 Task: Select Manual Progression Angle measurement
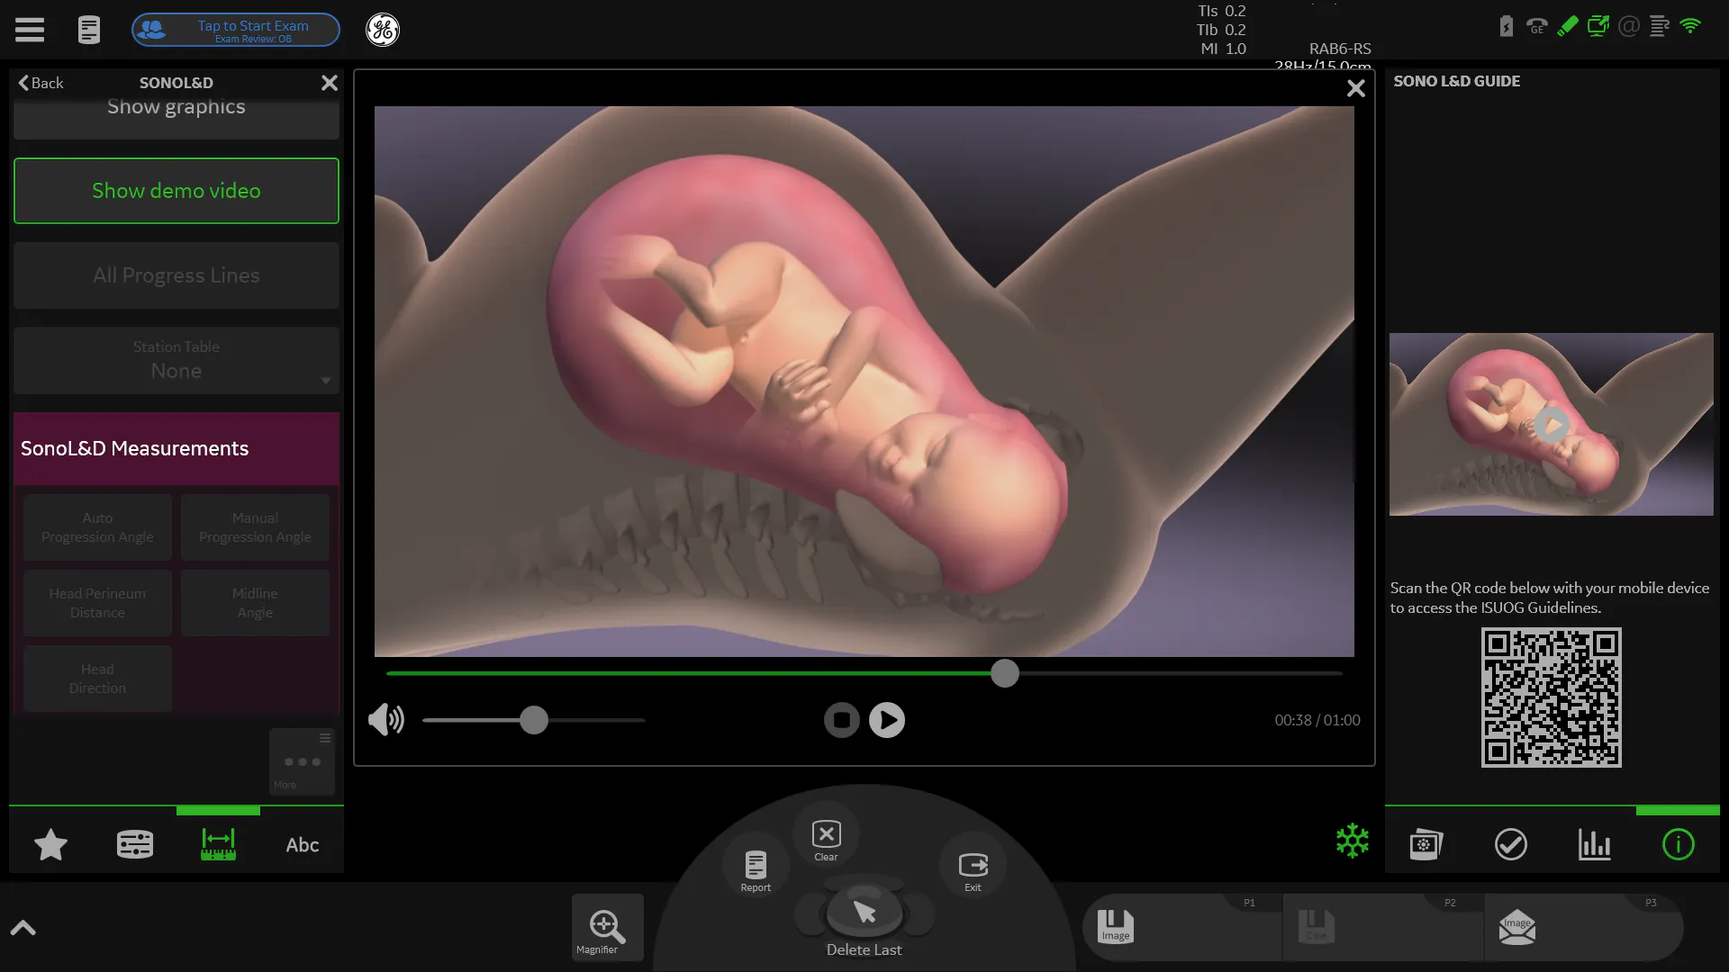[255, 527]
